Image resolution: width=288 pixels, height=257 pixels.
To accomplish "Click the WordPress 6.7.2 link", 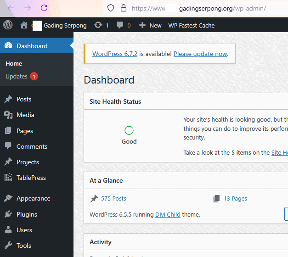I will [x=115, y=54].
